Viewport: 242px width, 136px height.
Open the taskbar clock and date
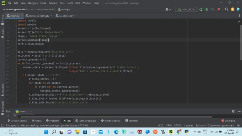tap(229, 132)
